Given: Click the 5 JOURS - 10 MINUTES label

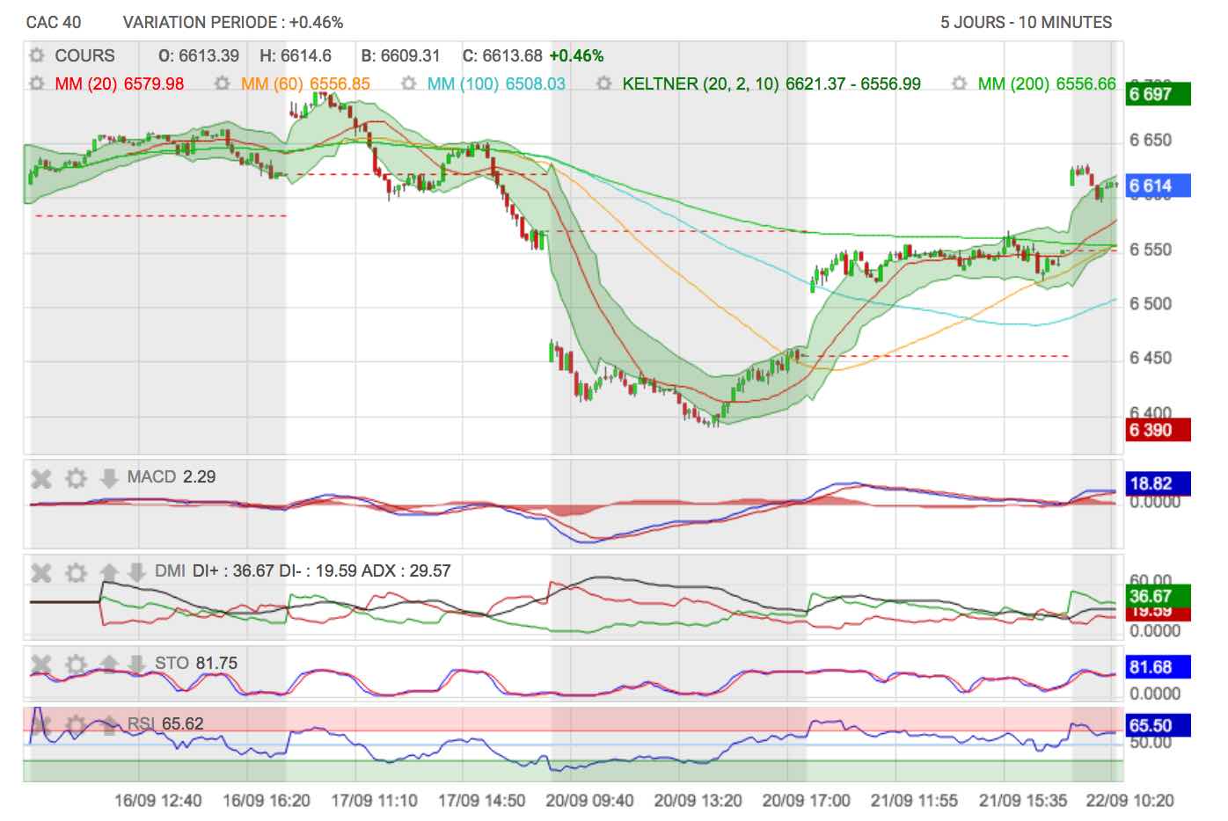Looking at the screenshot, I should click(1026, 23).
